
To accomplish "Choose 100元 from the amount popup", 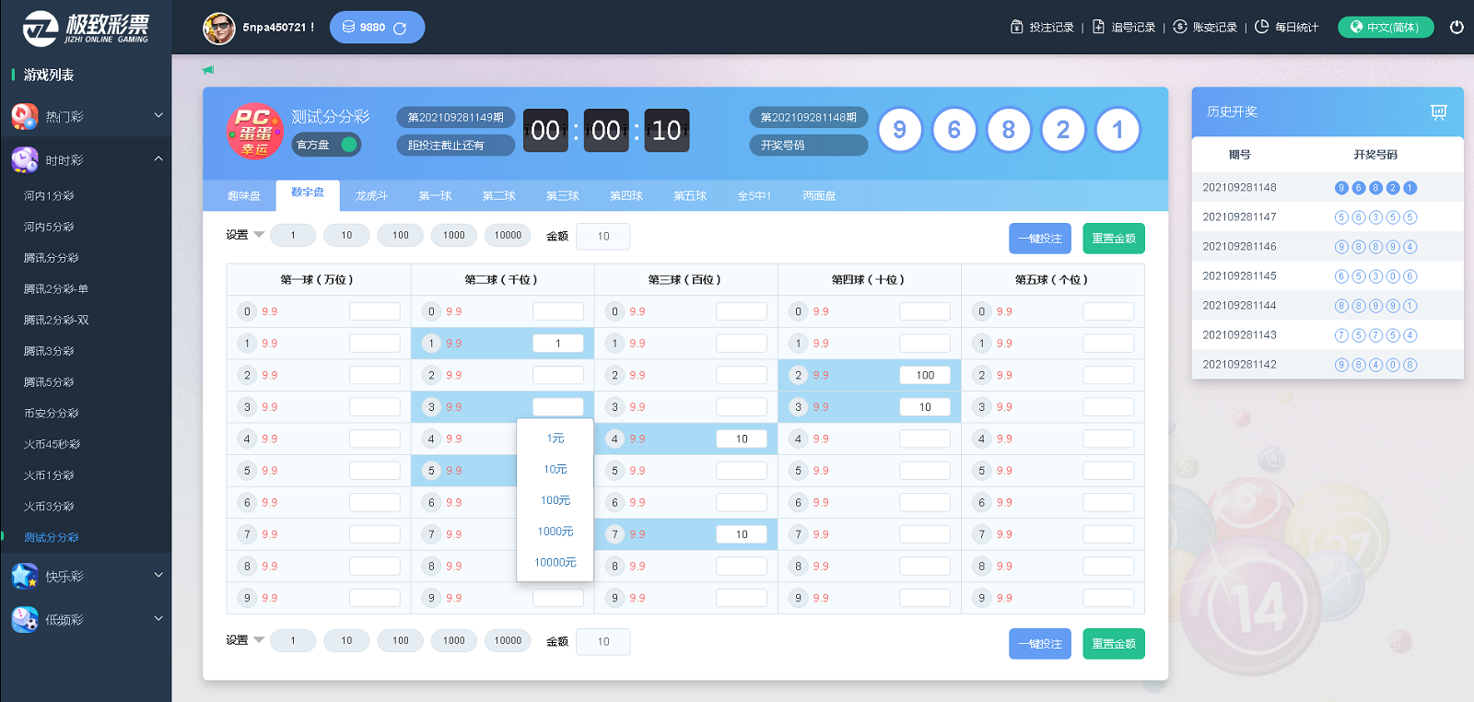I will 555,500.
